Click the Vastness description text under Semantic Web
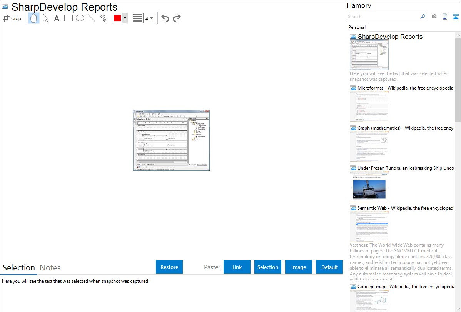The width and height of the screenshot is (461, 312). click(x=401, y=262)
